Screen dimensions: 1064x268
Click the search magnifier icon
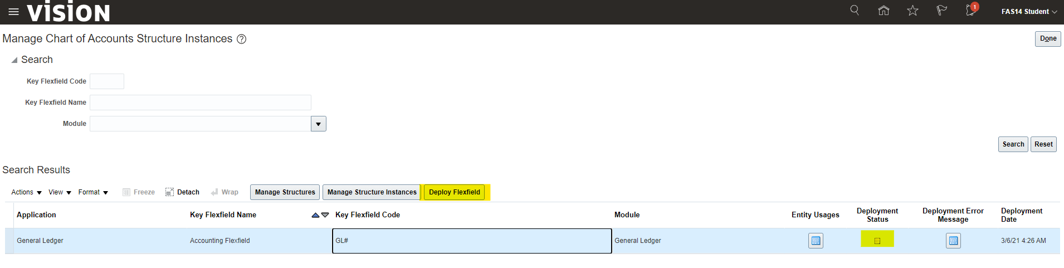pyautogui.click(x=855, y=11)
